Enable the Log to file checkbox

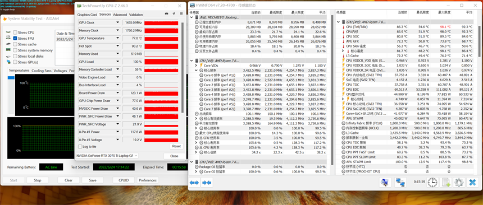80,147
